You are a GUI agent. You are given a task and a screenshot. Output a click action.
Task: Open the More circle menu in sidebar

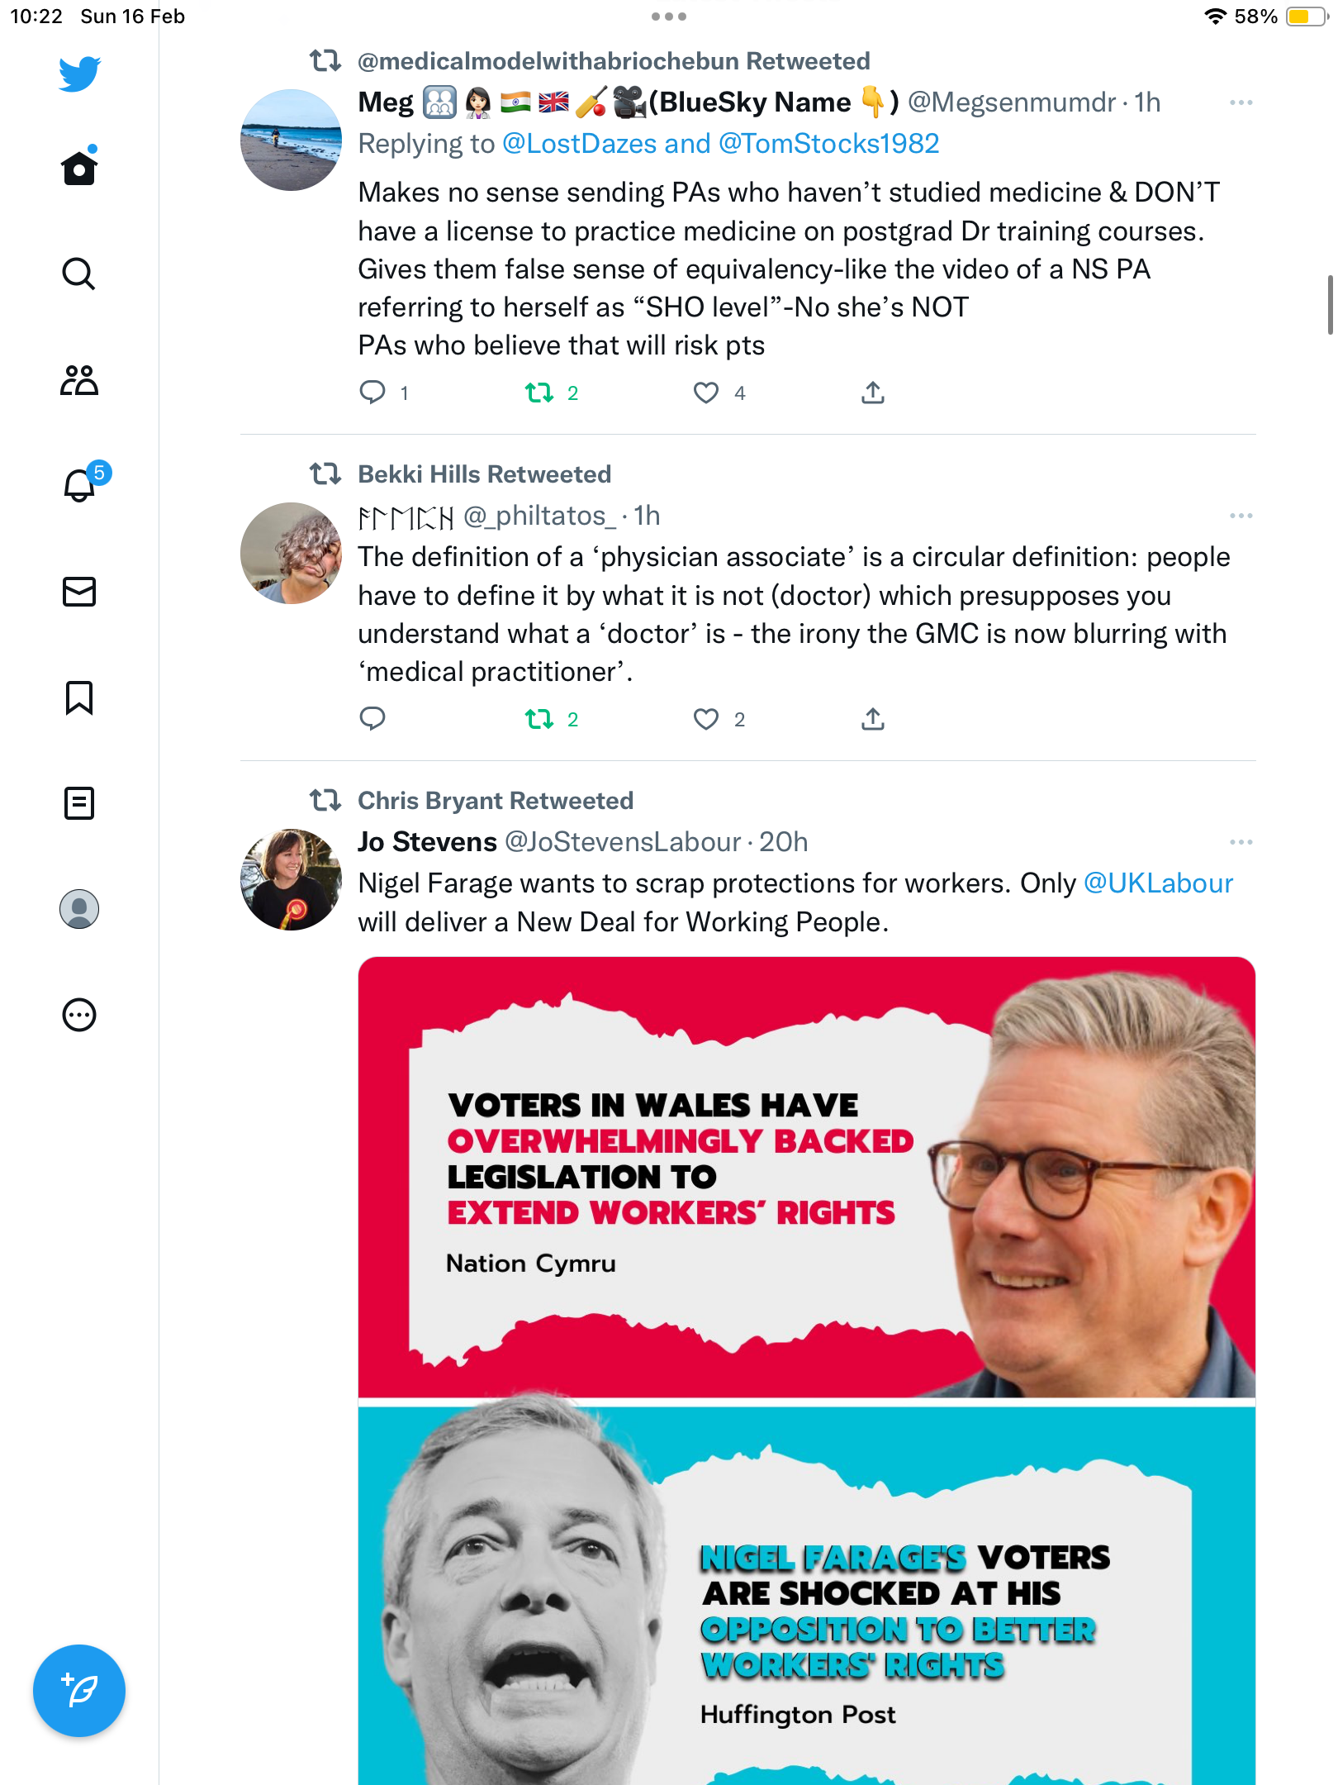click(79, 1015)
